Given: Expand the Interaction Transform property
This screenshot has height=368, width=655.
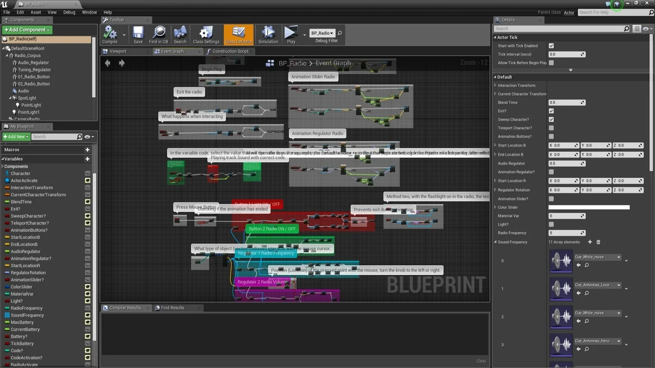Looking at the screenshot, I should (495, 85).
